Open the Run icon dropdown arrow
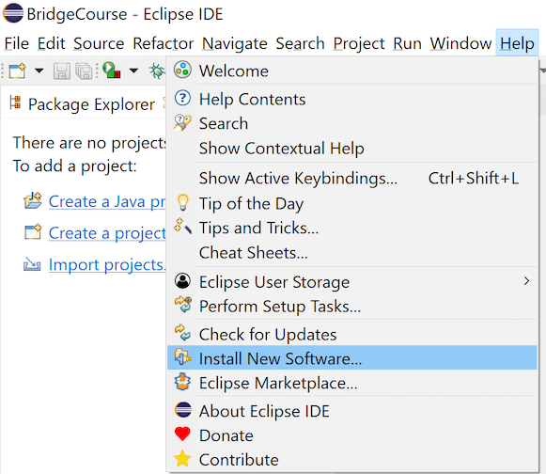546x474 pixels. (133, 71)
